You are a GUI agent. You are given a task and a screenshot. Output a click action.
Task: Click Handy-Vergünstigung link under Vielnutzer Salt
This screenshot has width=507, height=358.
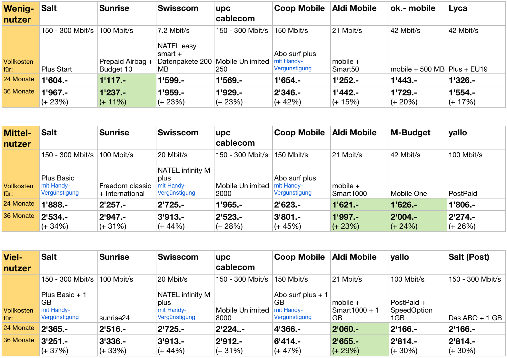(x=60, y=314)
